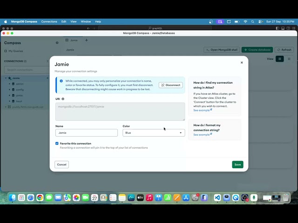Open See example link for Atlas string

click(x=203, y=110)
